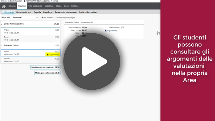Screen dimensions: 215x121
Task: Select the 17 dic. grade row
Action: click(31, 31)
